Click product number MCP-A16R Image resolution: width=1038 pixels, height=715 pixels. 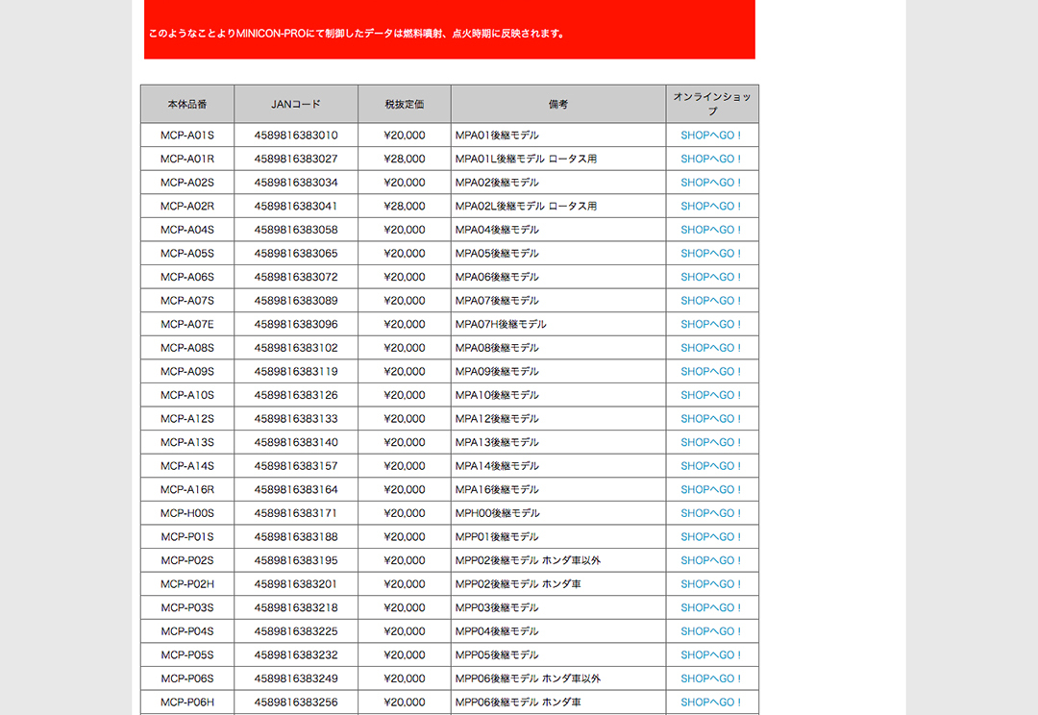187,489
